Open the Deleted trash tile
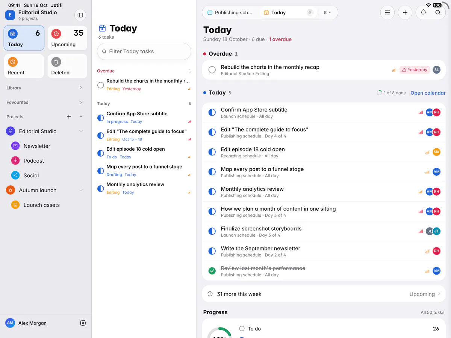Screen dimensions: 451x338 point(67,66)
